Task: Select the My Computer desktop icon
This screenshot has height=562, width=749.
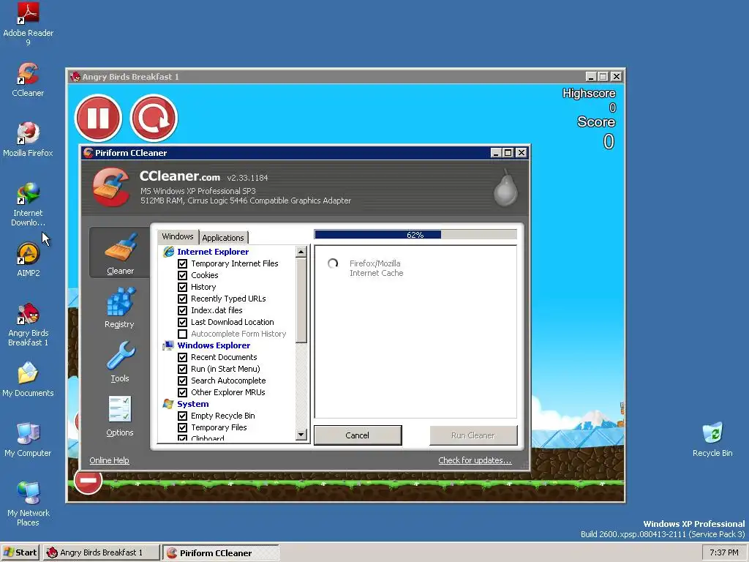Action: tap(28, 440)
